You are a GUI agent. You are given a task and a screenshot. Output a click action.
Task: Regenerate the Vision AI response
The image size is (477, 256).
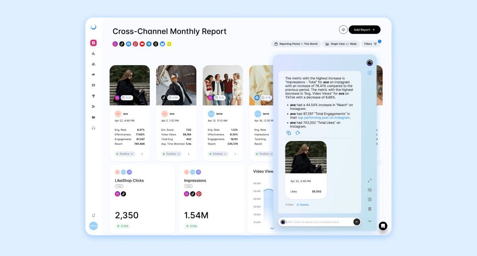point(297,133)
